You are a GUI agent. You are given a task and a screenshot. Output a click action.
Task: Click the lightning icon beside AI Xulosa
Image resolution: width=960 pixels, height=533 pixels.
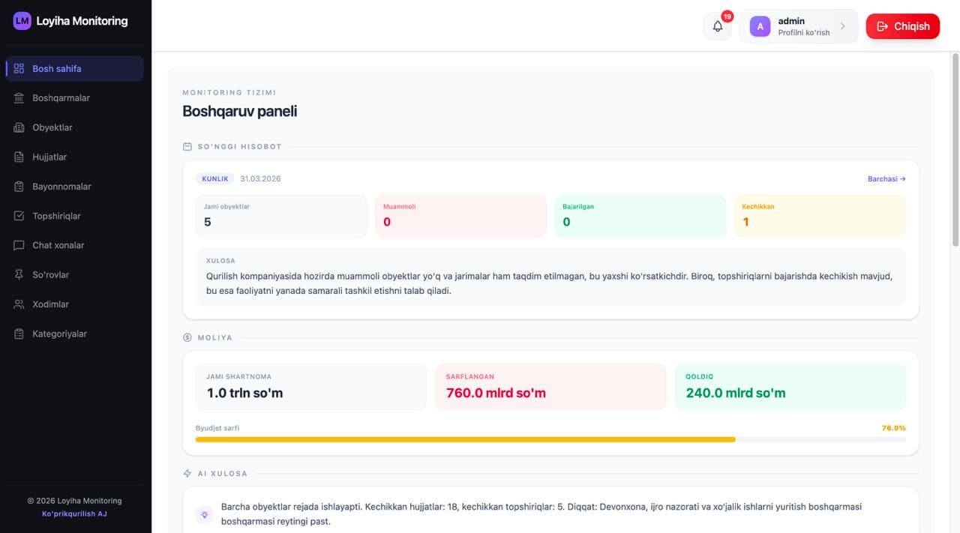[x=187, y=474]
